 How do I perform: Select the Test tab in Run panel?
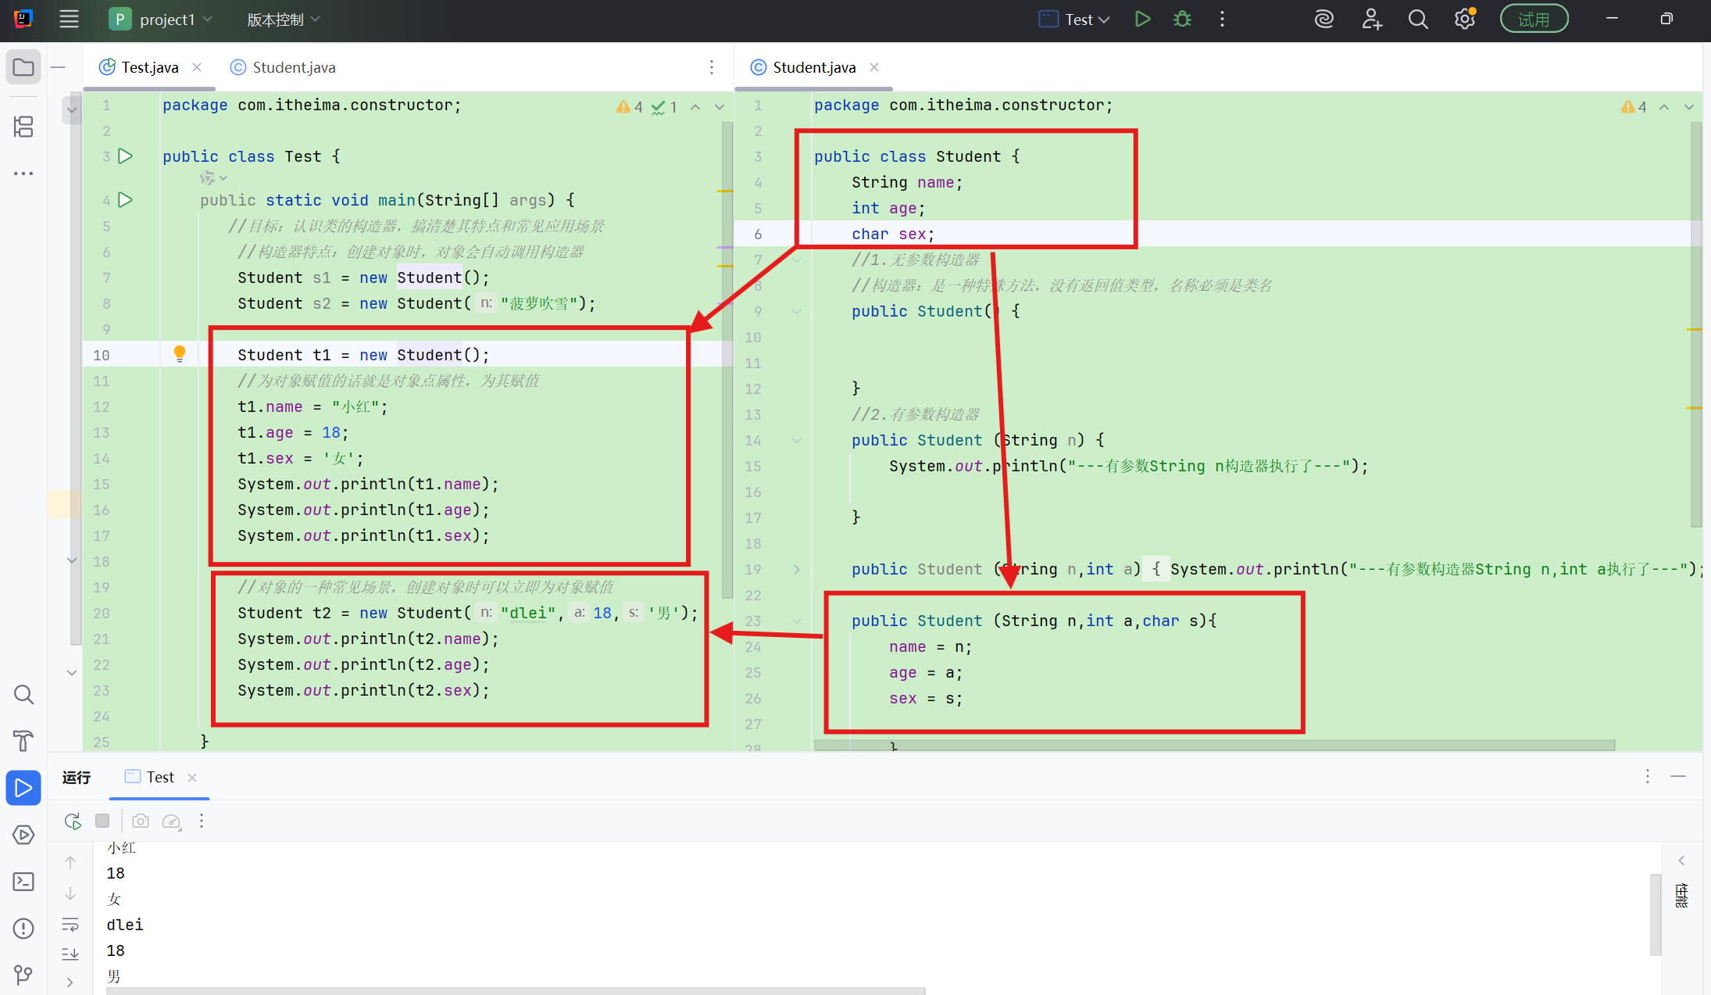pos(160,777)
